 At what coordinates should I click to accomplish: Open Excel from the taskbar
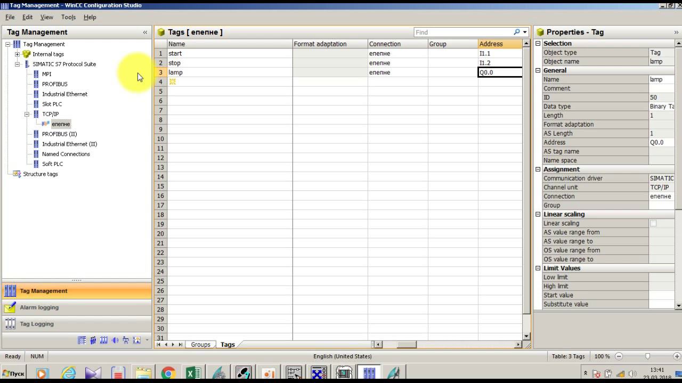[x=193, y=373]
